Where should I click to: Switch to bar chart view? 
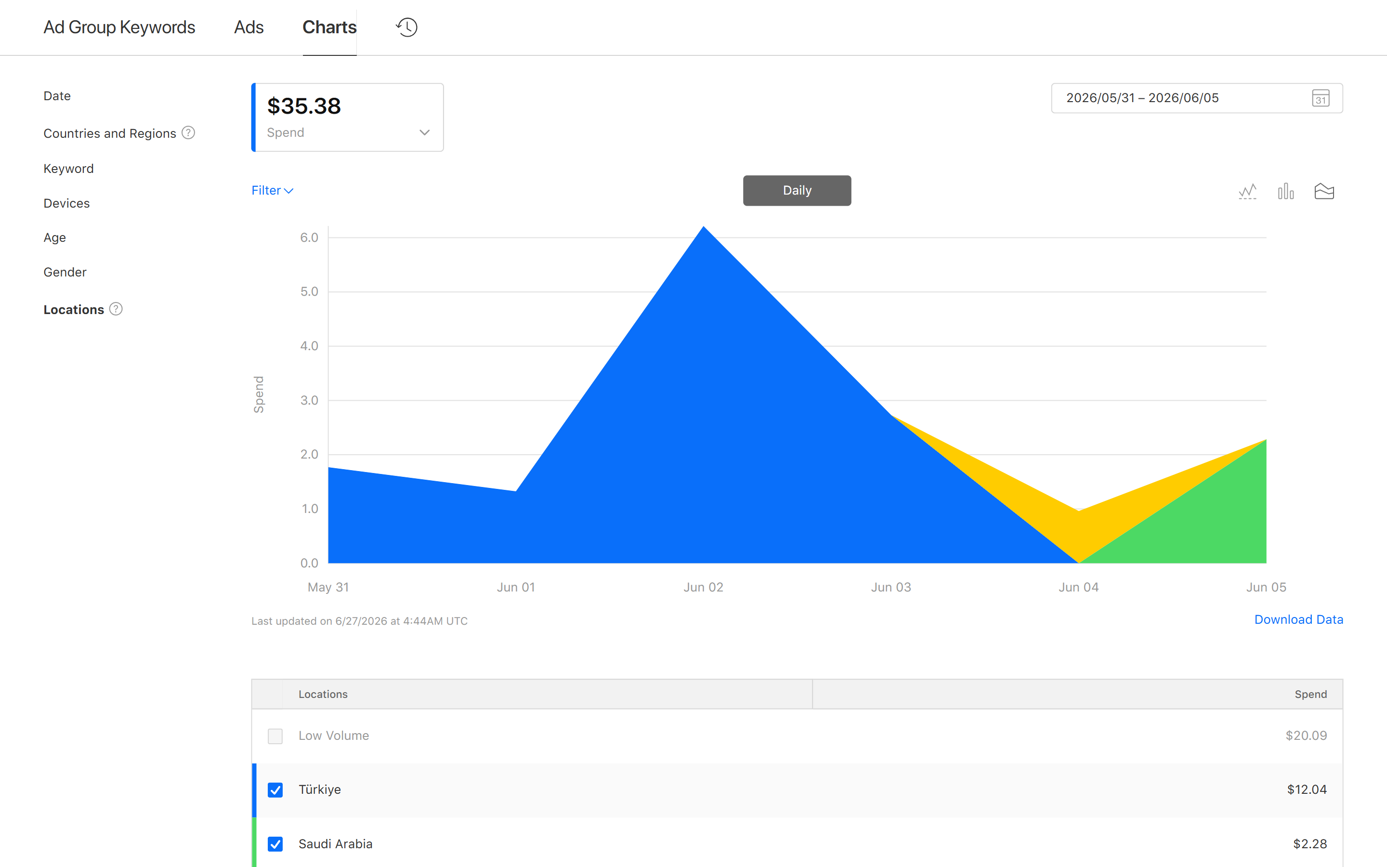[1285, 191]
